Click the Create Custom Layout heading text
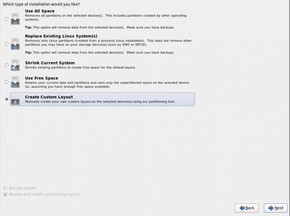The width and height of the screenshot is (290, 216). pos(49,97)
